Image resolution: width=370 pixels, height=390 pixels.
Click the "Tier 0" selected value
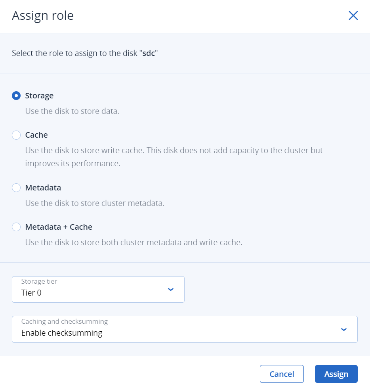point(31,293)
